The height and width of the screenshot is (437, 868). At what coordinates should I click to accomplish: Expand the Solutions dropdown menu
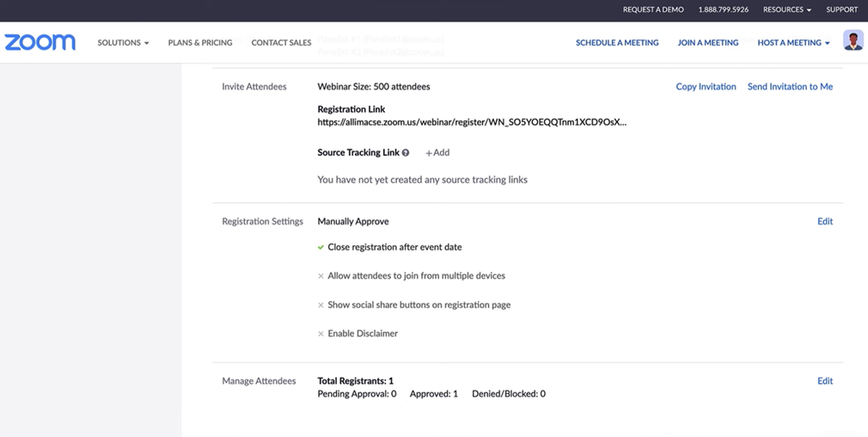point(123,43)
